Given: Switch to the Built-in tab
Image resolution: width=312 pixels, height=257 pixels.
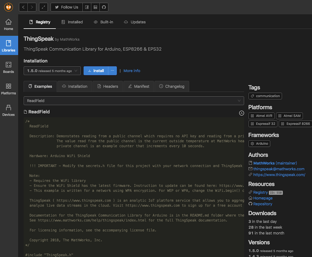Looking at the screenshot, I should coord(104,22).
